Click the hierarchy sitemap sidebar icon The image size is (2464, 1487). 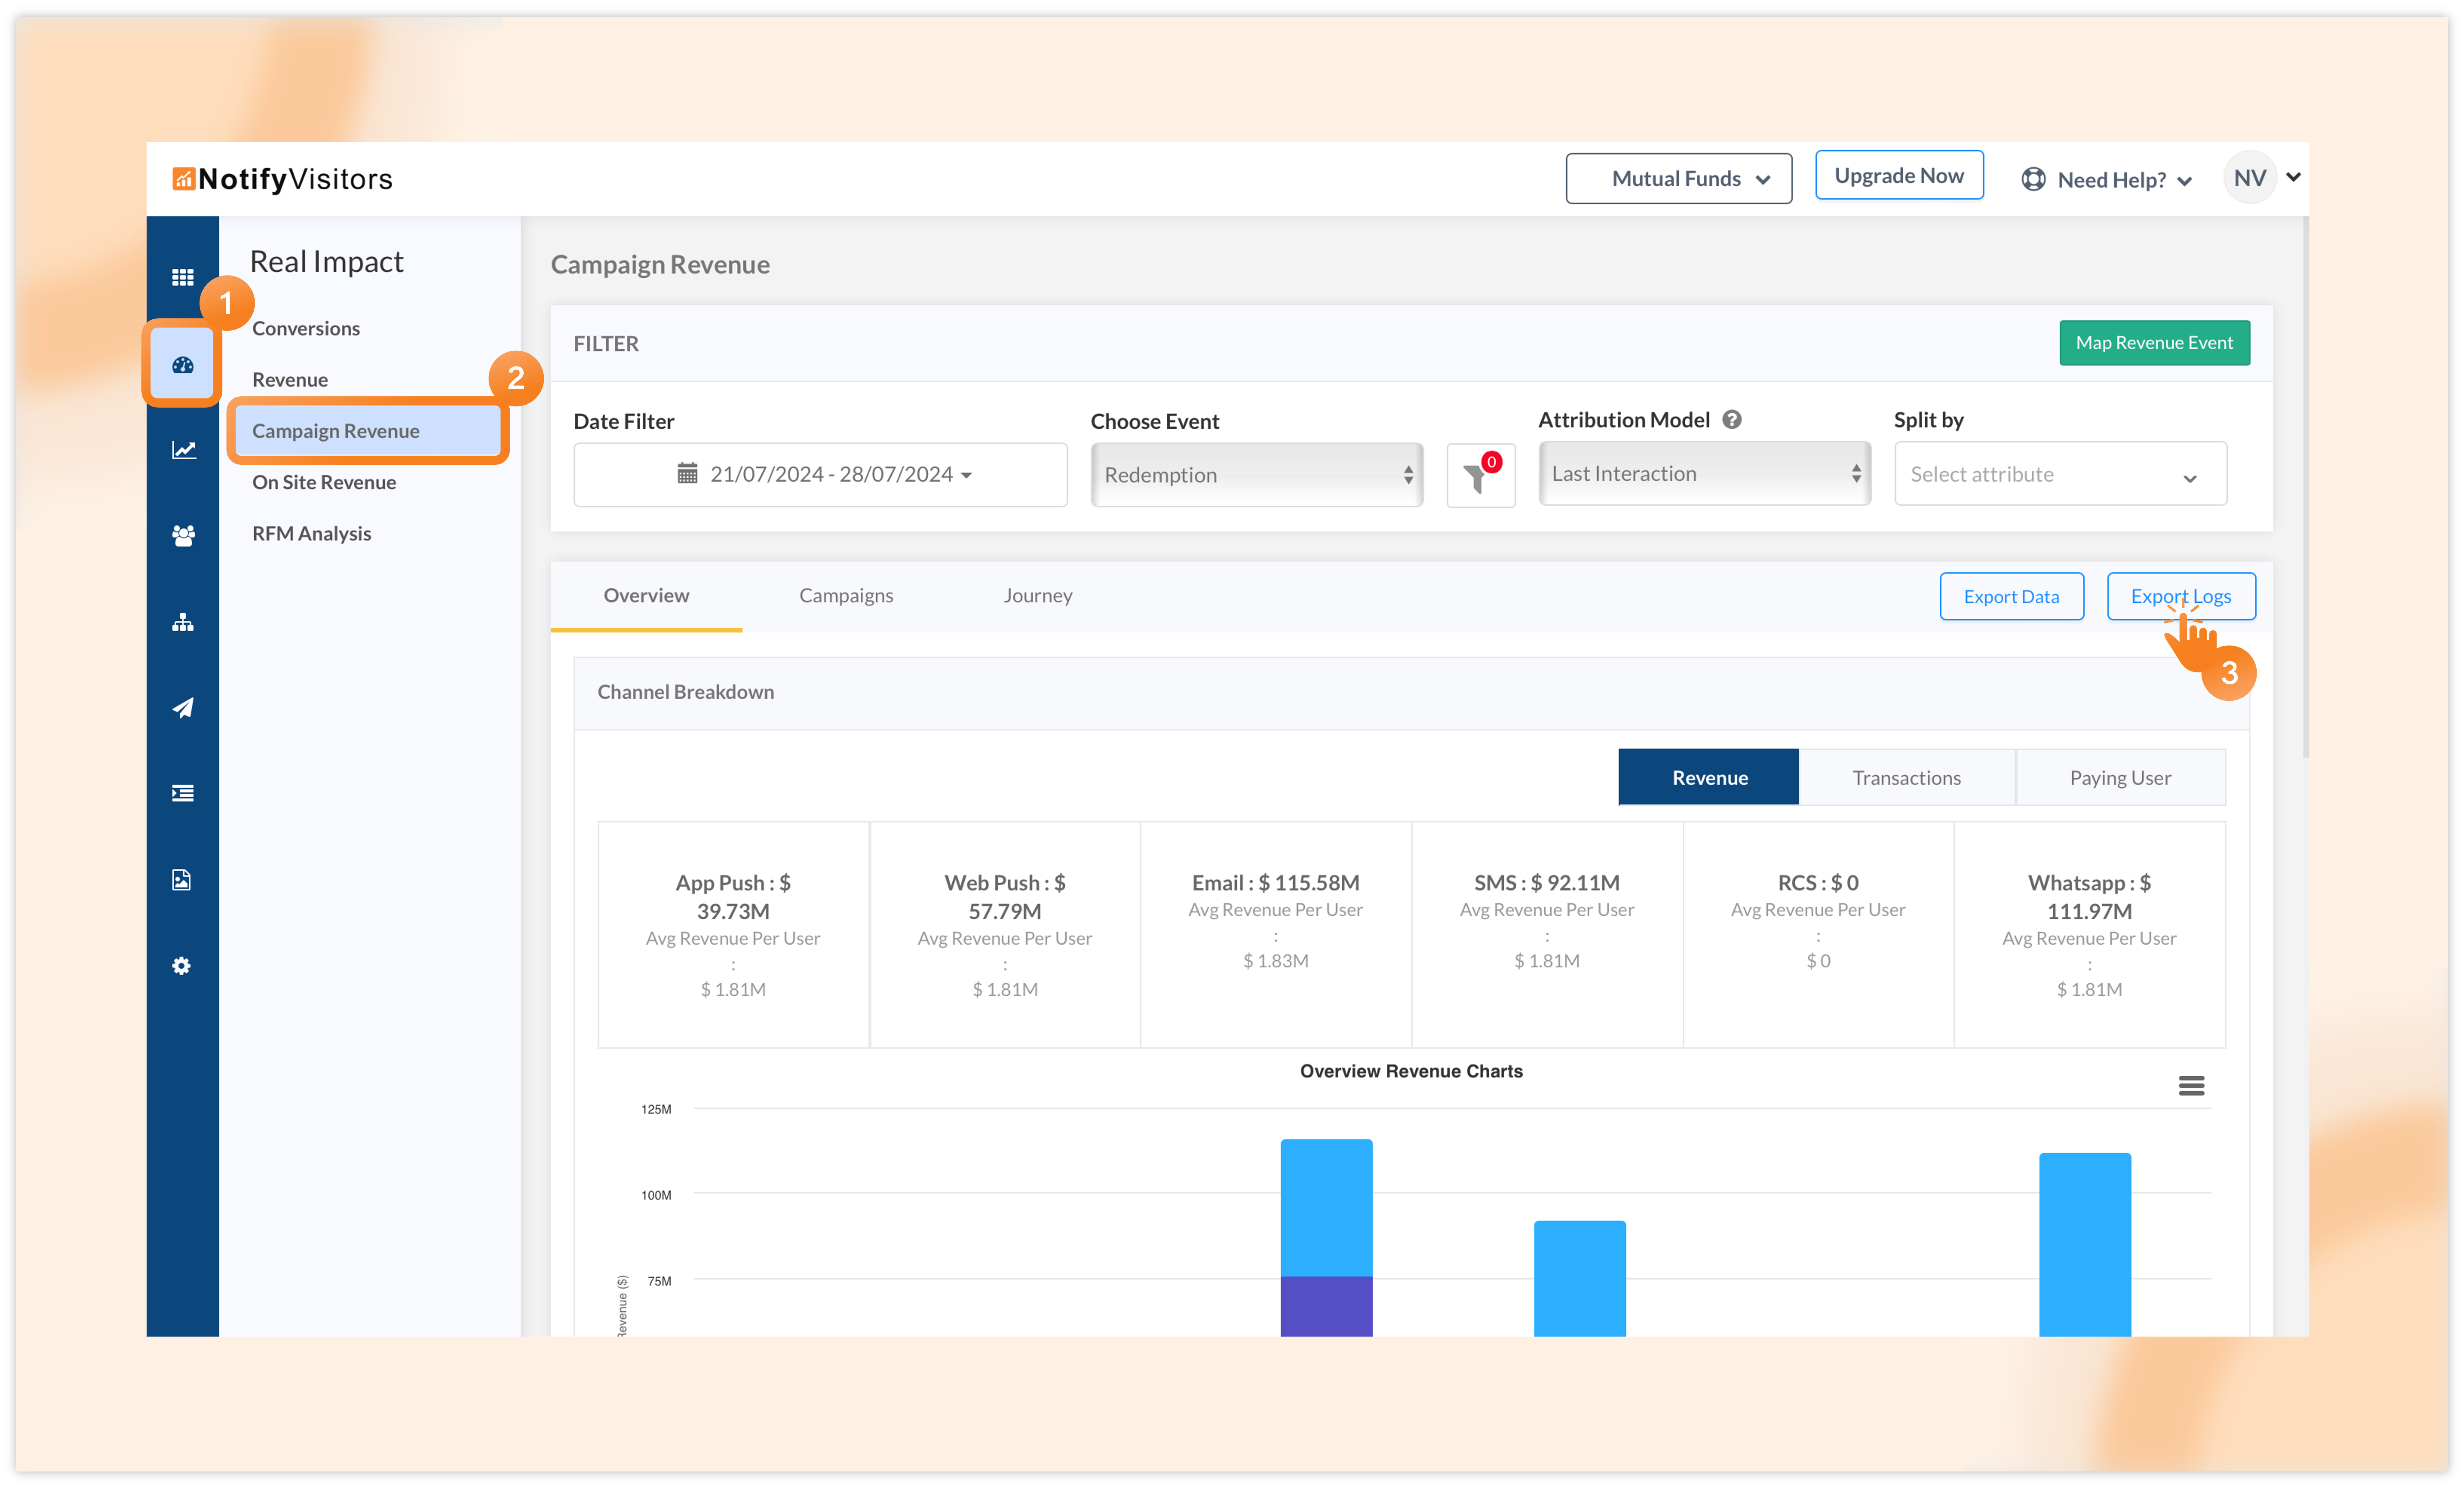[x=182, y=622]
